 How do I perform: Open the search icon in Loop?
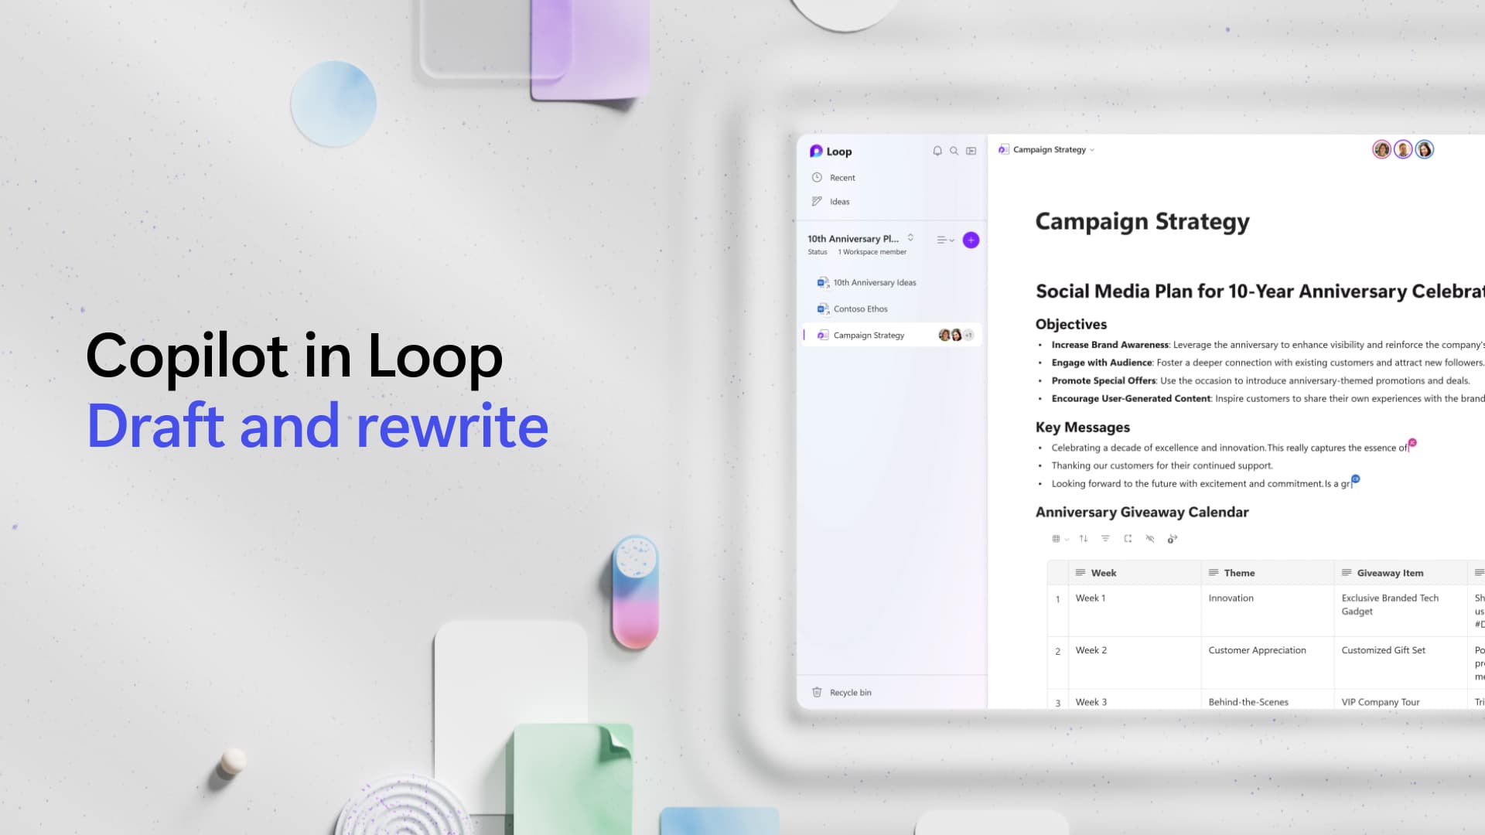tap(954, 151)
